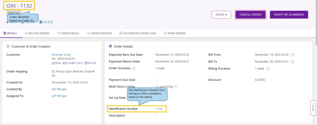This screenshot has width=317, height=125.
Task: Open customer Andrew Vong's profile link
Action: coord(61,55)
